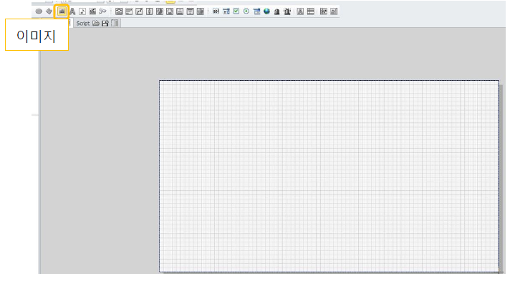Select the alarm siren lamp icon
The height and width of the screenshot is (281, 510).
[287, 11]
